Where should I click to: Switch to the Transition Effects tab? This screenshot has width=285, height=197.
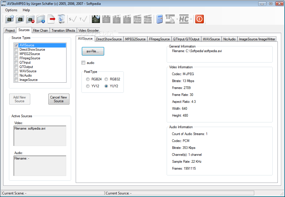pyautogui.click(x=63, y=30)
